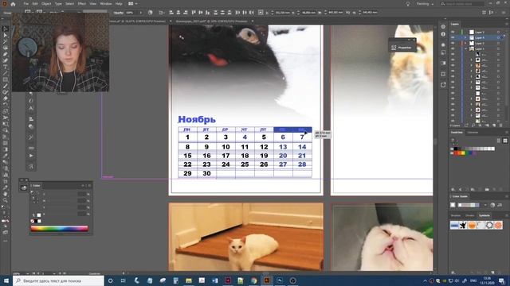Expand Layer 2 disclosure triangle
The image size is (510, 286).
465,43
